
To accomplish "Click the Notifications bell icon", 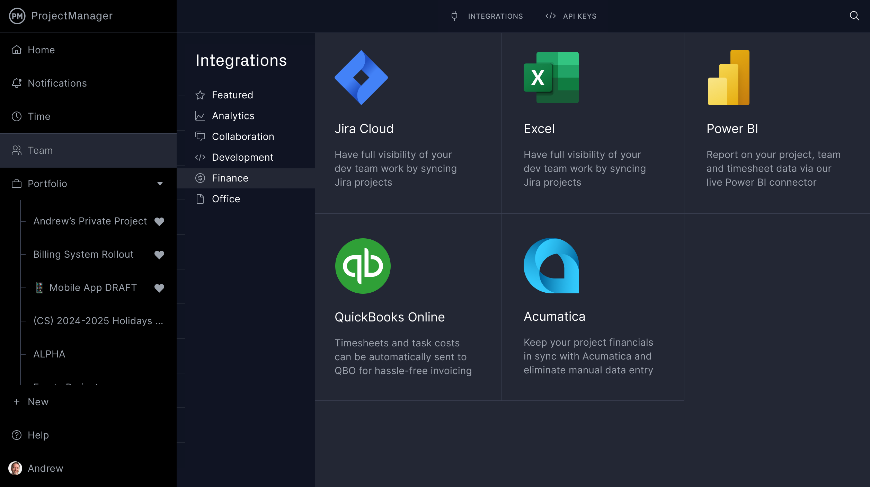I will 17,83.
